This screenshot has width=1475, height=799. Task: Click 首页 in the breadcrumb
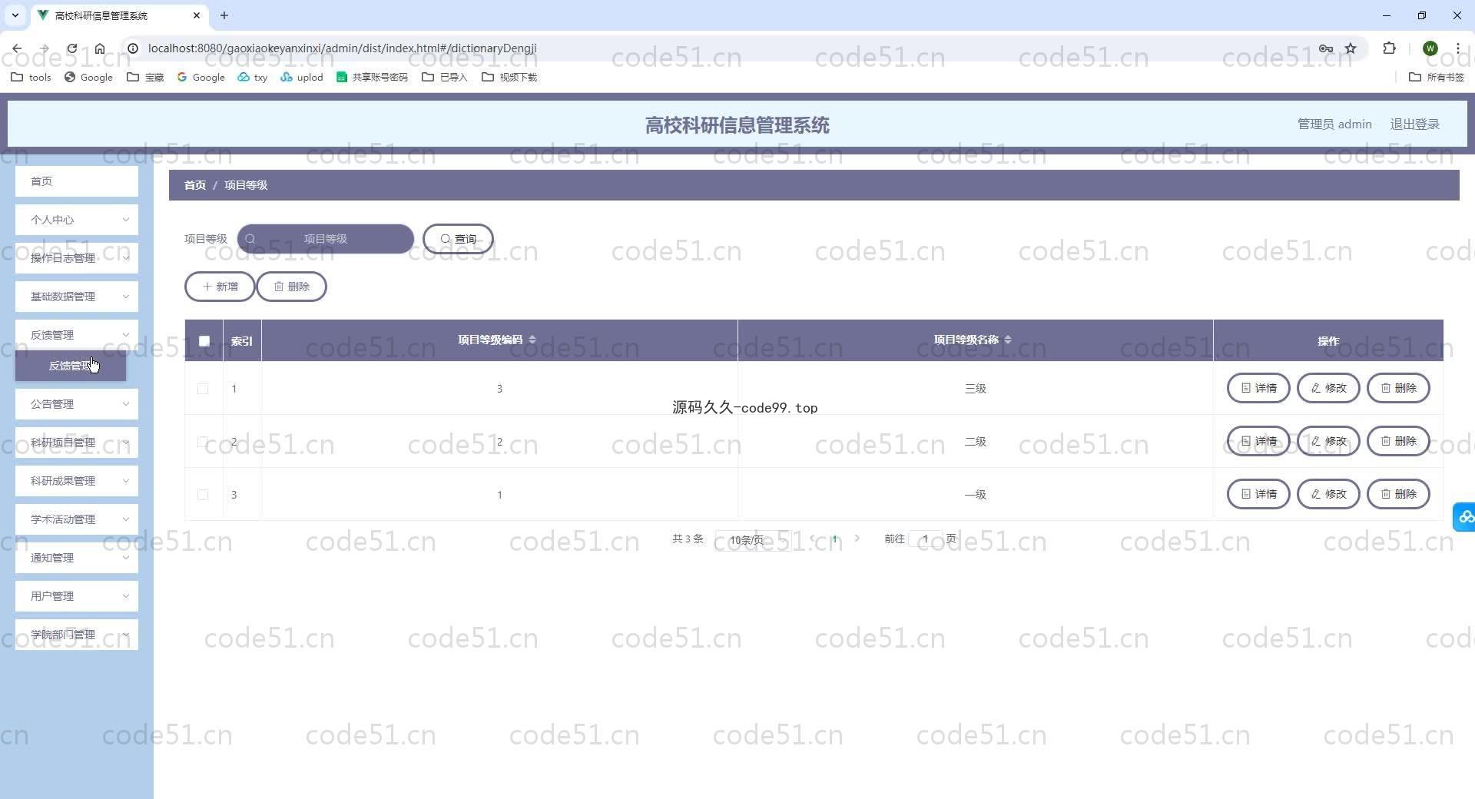(x=195, y=185)
